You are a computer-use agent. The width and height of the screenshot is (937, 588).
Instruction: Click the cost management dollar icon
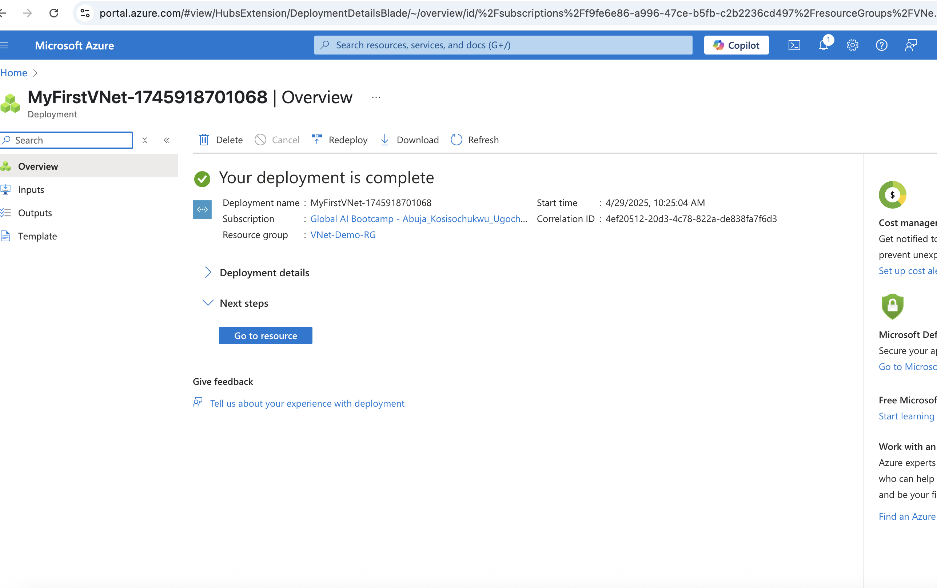pyautogui.click(x=892, y=194)
